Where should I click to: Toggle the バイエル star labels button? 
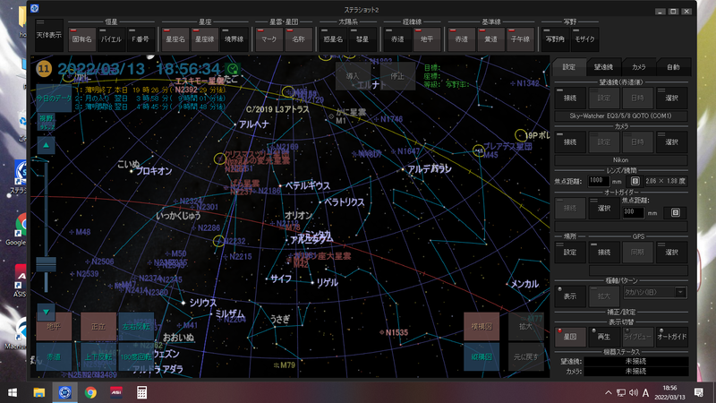tap(111, 39)
